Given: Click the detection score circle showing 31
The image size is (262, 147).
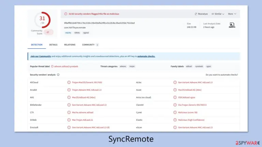Looking at the screenshot, I should 42,20.
